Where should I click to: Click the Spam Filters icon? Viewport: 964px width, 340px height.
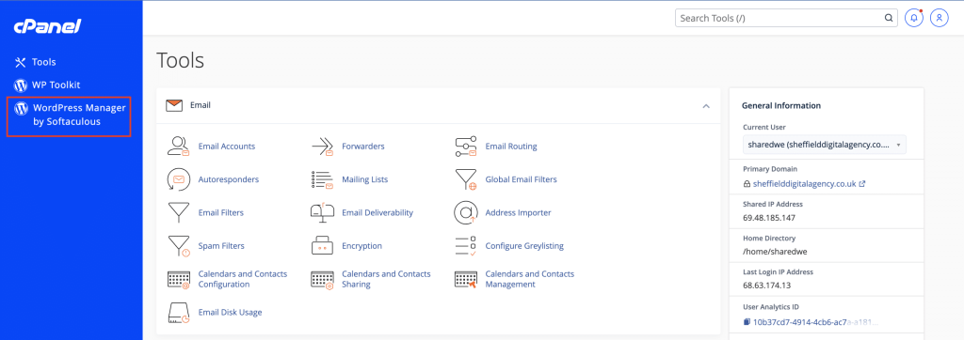pos(178,246)
